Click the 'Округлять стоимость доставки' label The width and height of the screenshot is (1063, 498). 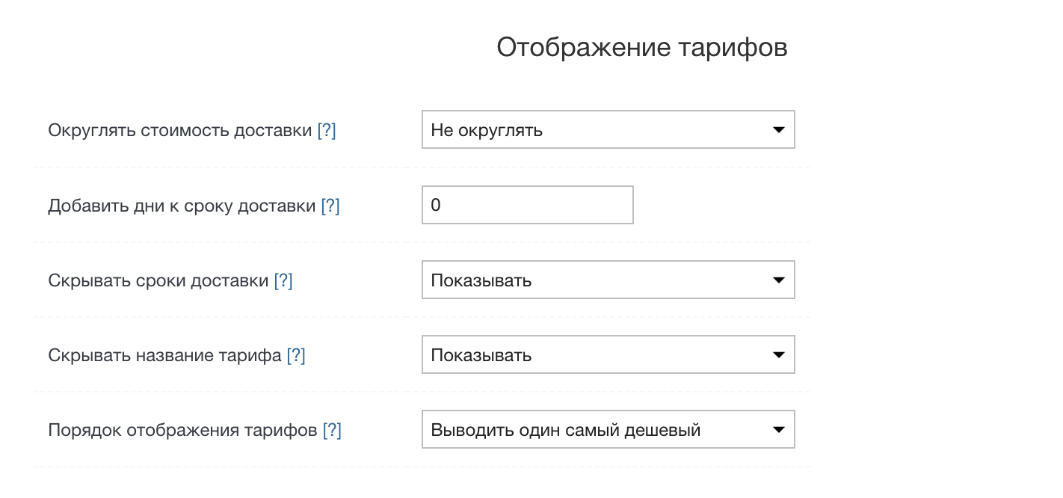tap(179, 131)
